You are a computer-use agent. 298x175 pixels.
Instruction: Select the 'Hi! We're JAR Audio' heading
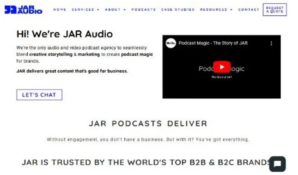tap(65, 34)
